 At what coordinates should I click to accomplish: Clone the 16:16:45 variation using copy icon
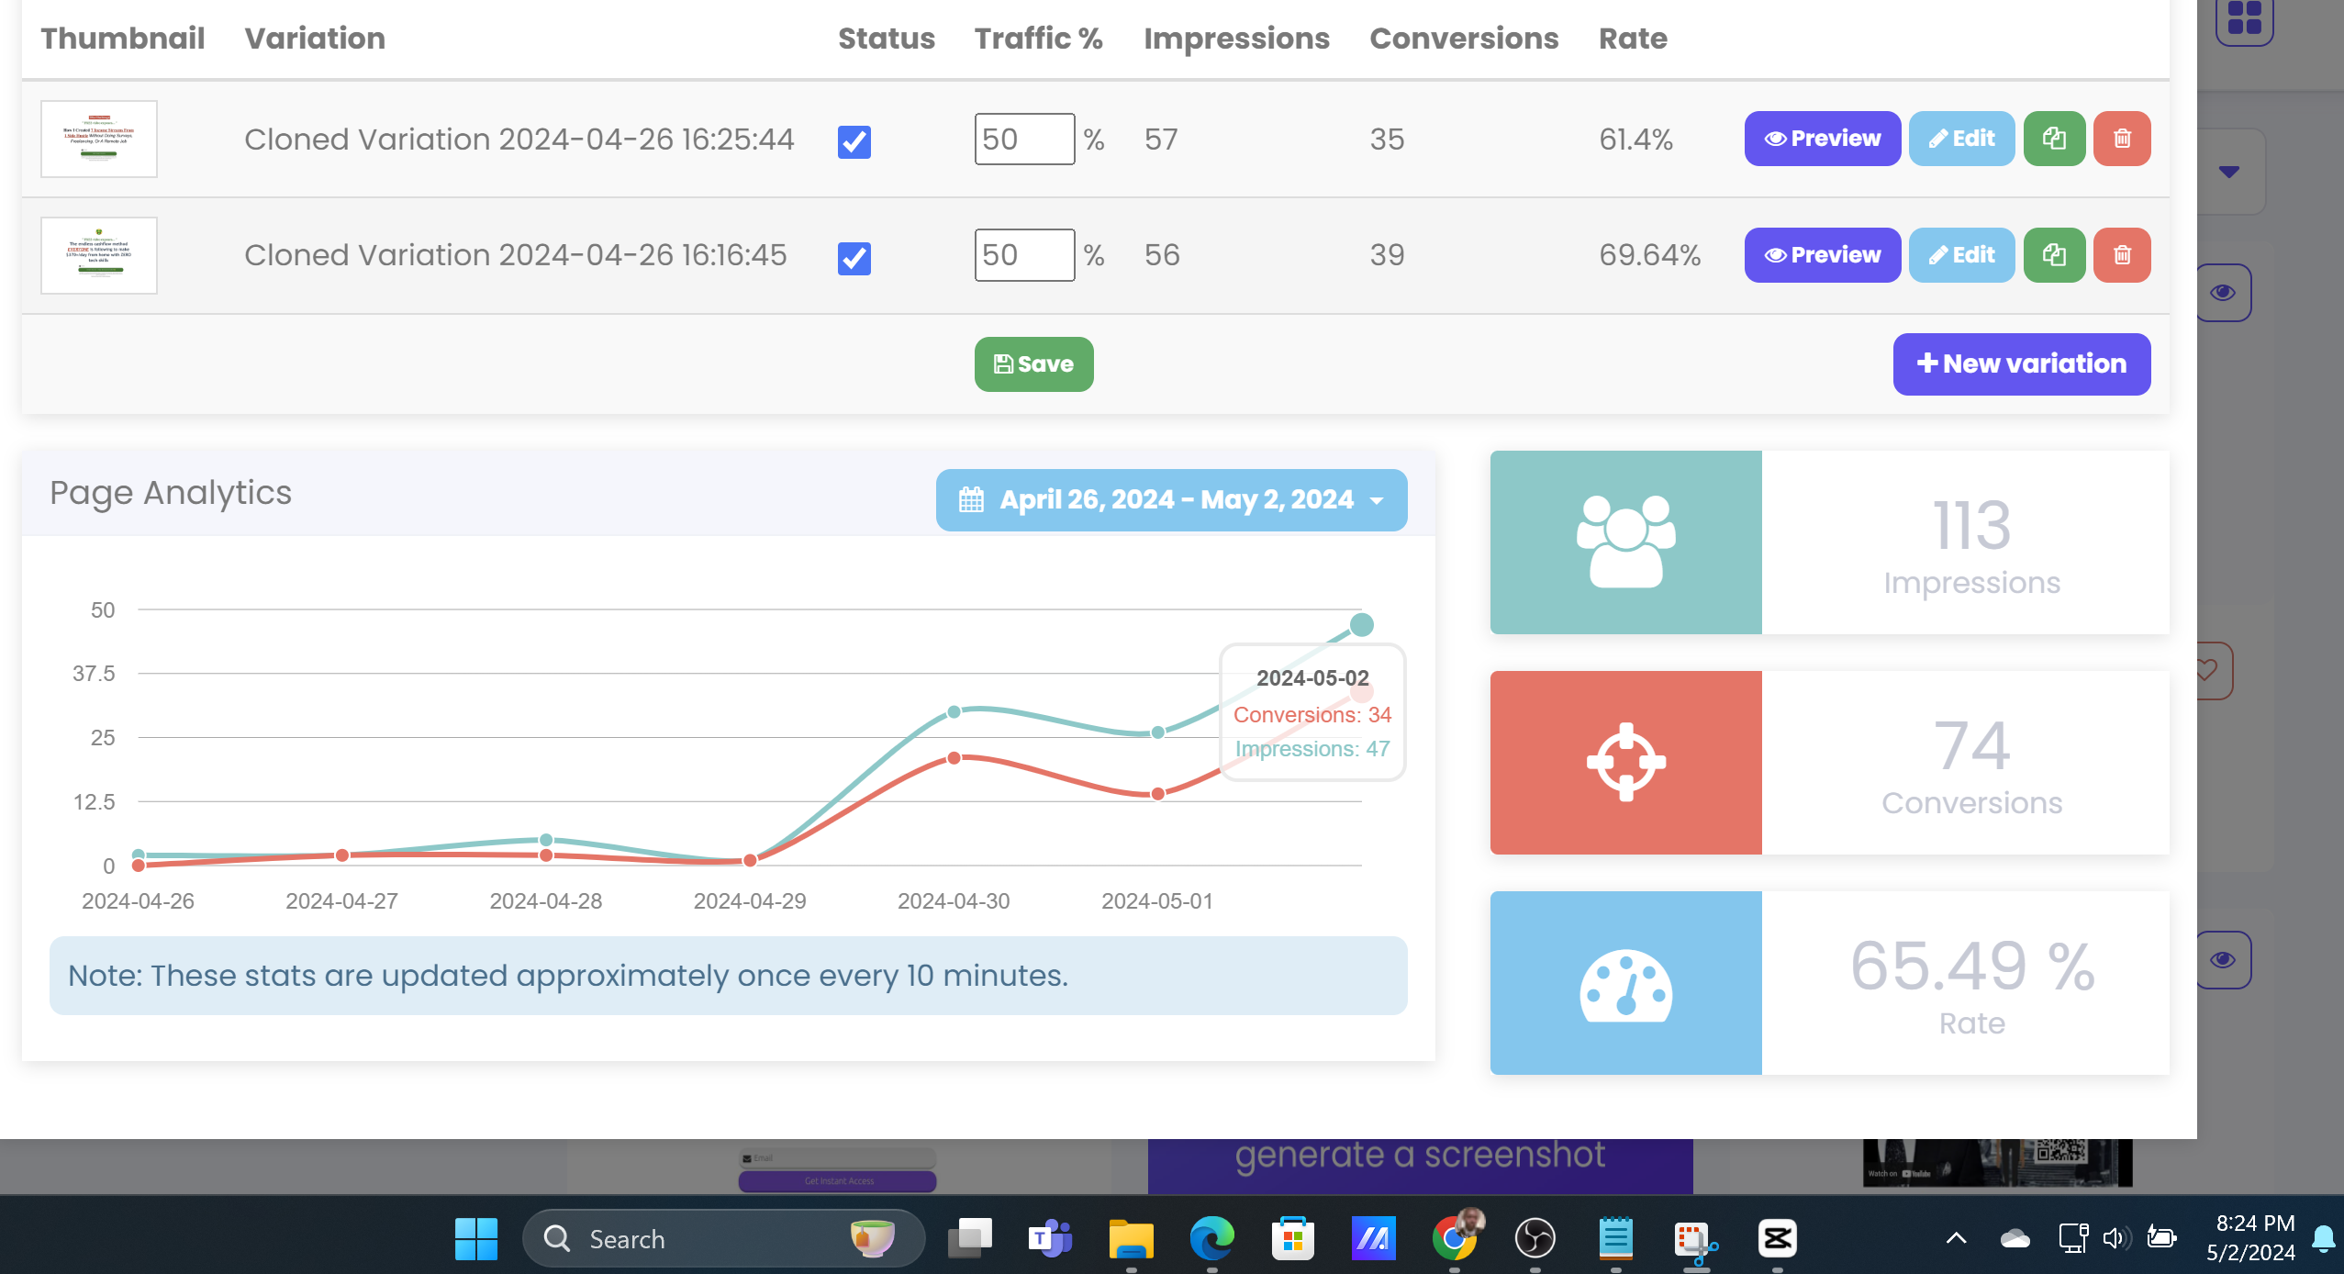2054,255
